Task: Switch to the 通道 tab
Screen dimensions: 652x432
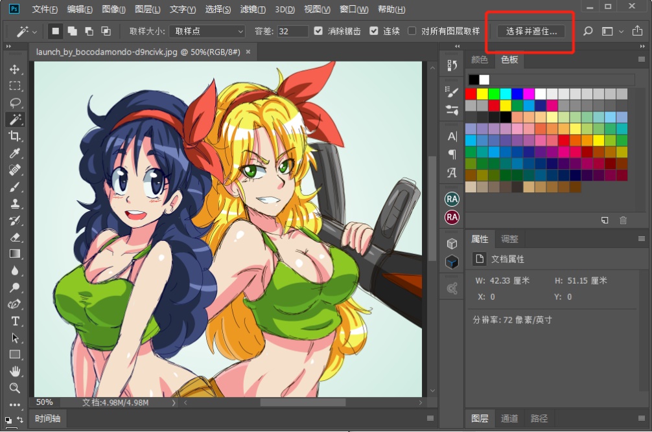Action: click(509, 419)
